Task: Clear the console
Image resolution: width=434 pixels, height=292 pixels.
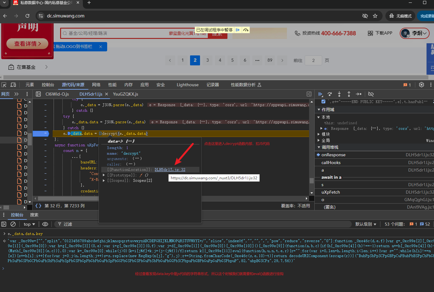Action: [13, 224]
